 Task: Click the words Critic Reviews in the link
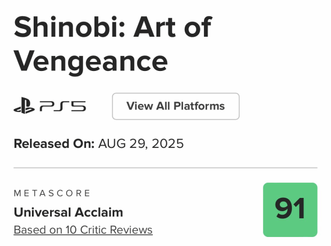tap(116, 230)
